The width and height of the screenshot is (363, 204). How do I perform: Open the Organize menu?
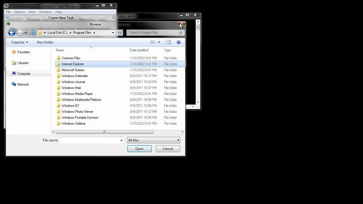click(x=20, y=42)
